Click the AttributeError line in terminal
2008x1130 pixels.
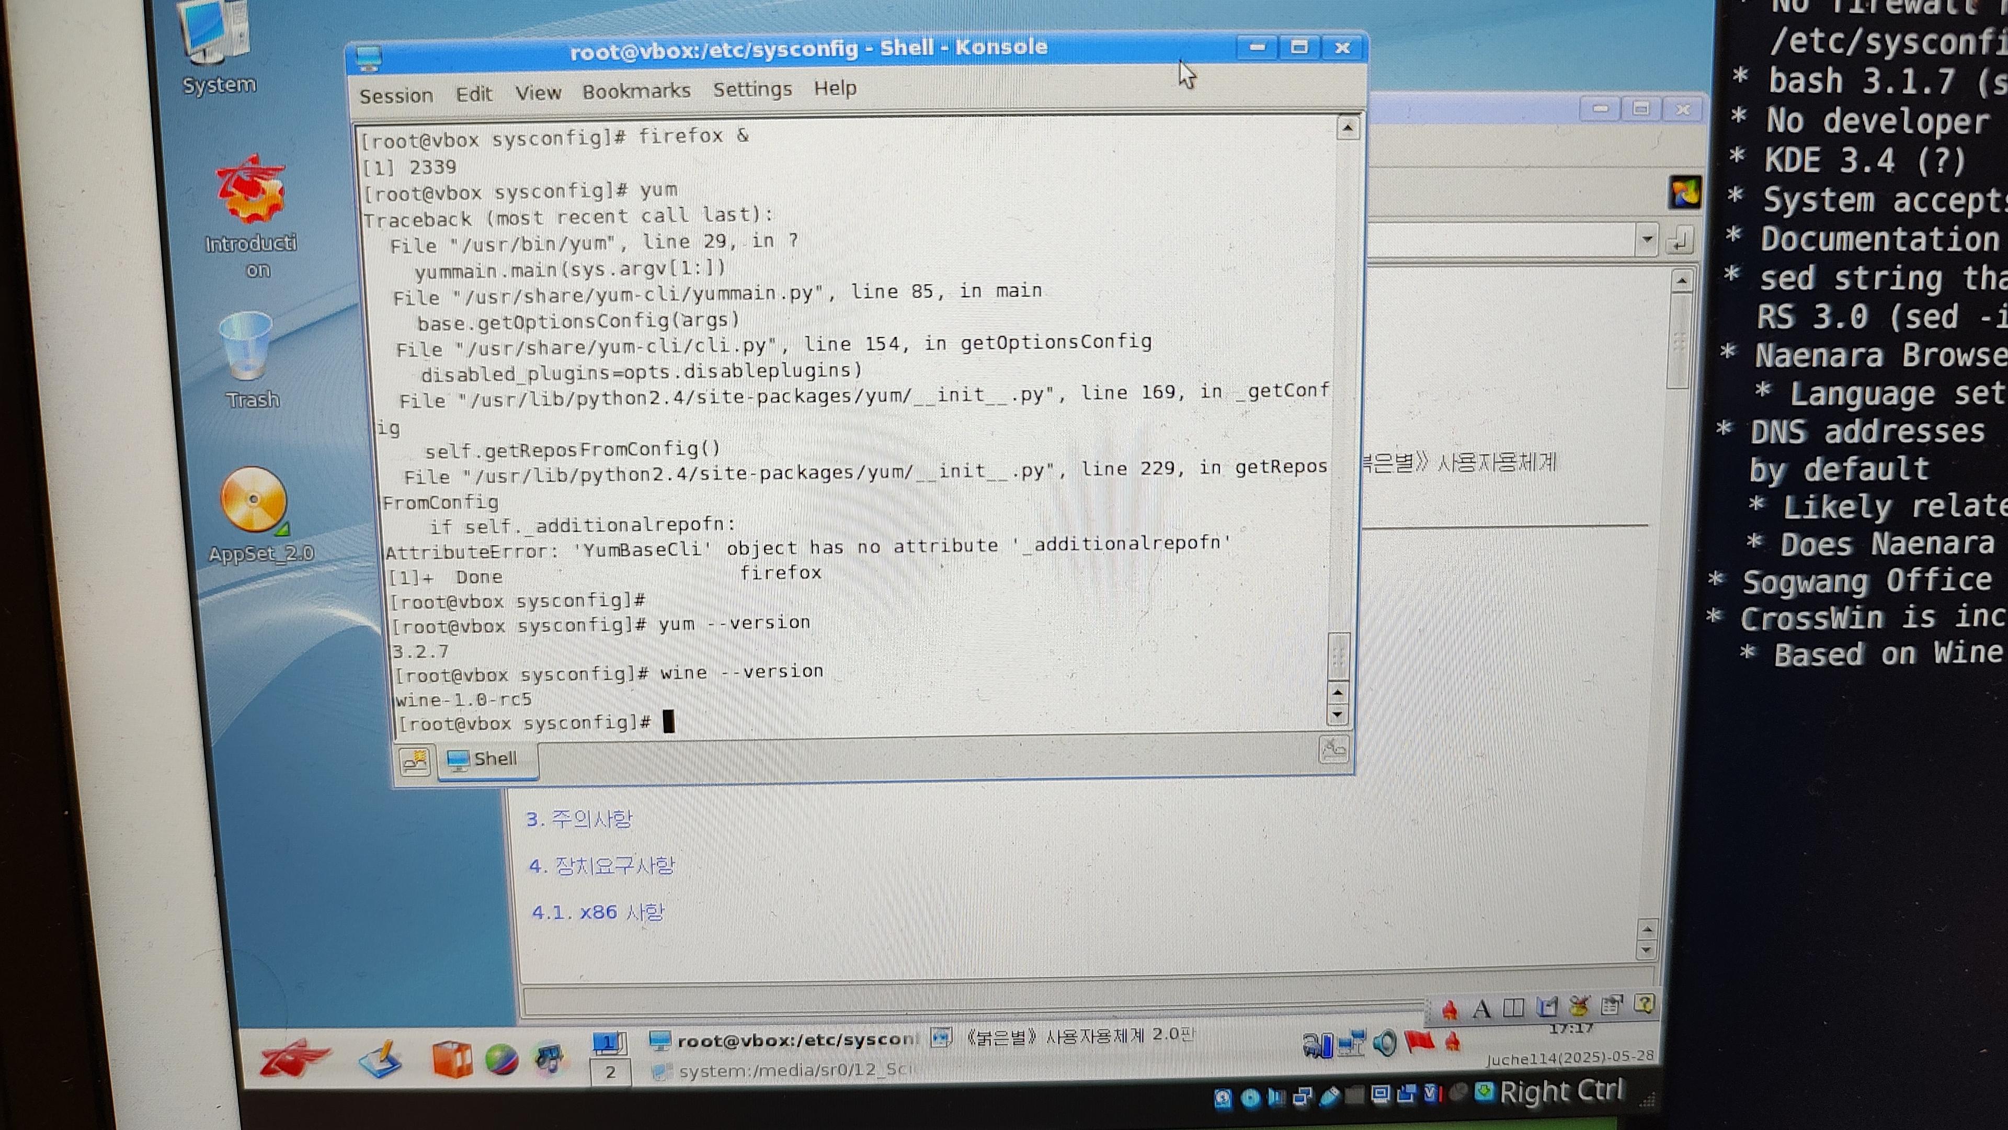[807, 547]
